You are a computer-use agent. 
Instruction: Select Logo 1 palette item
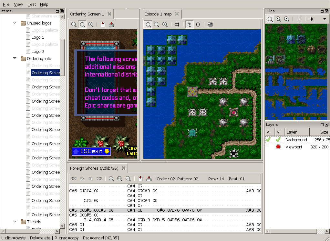[45, 30]
